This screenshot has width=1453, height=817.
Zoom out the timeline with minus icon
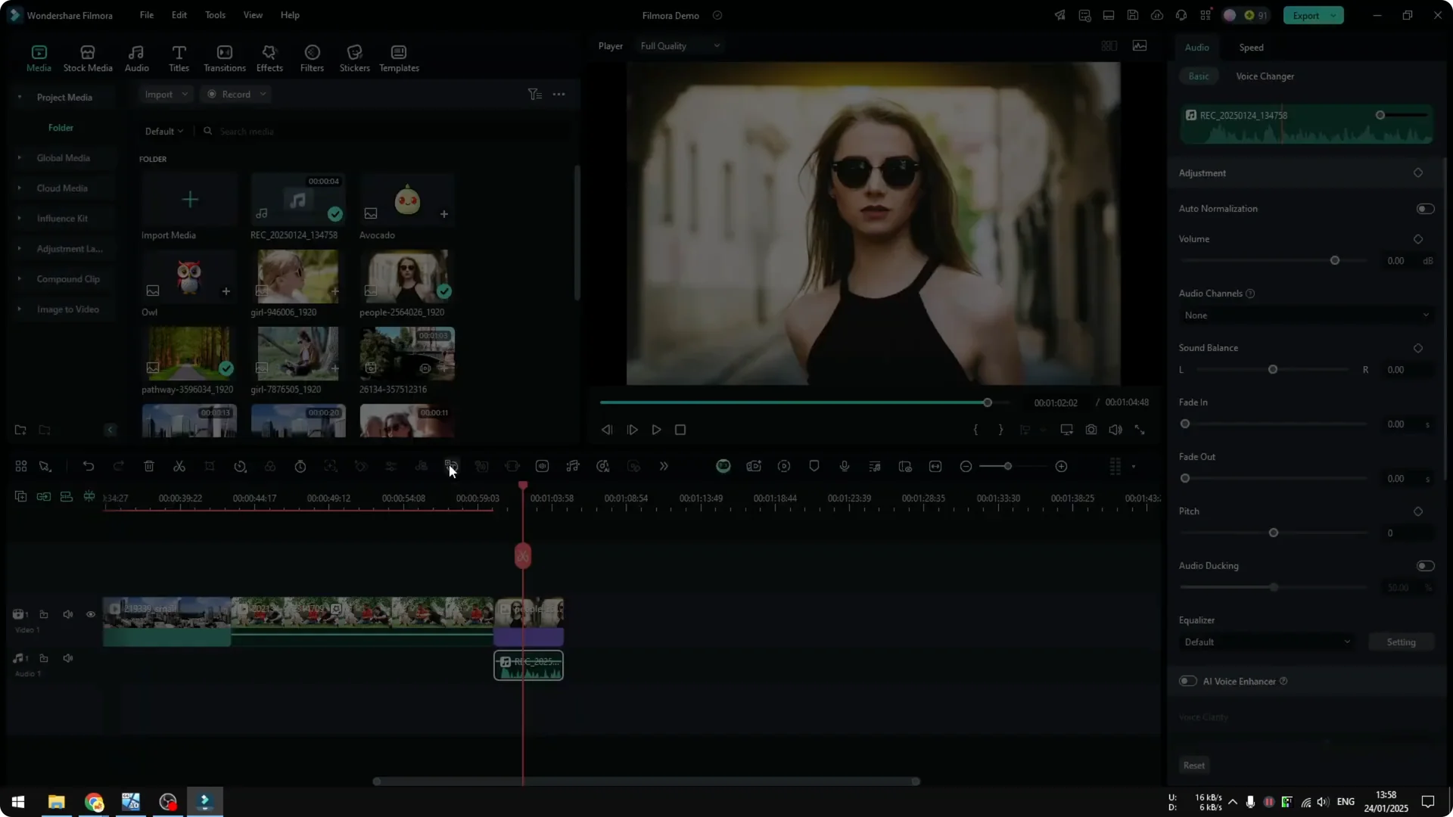click(x=966, y=466)
